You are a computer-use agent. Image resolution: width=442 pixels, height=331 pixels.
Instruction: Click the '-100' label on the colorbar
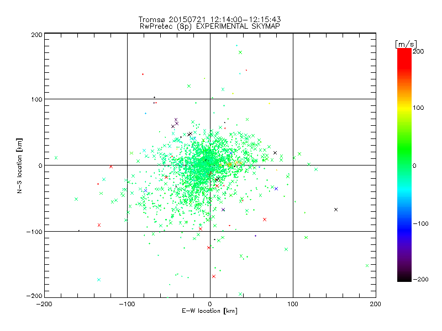tap(420, 224)
